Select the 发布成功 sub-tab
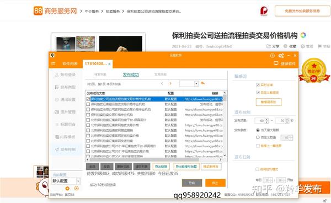331x203 pixels. point(131,74)
